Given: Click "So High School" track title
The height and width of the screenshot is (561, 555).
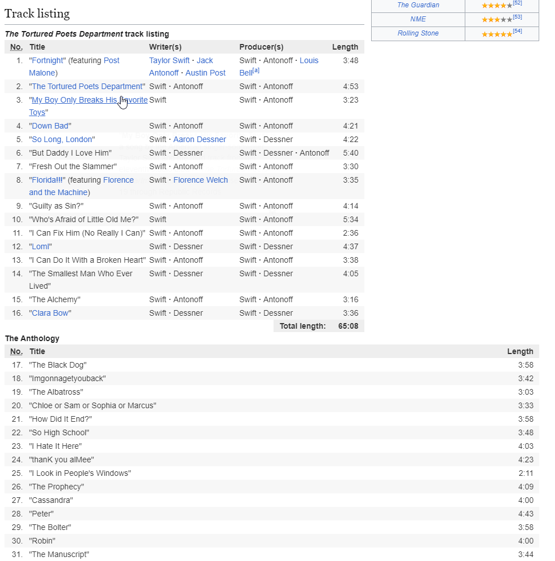Looking at the screenshot, I should [59, 433].
